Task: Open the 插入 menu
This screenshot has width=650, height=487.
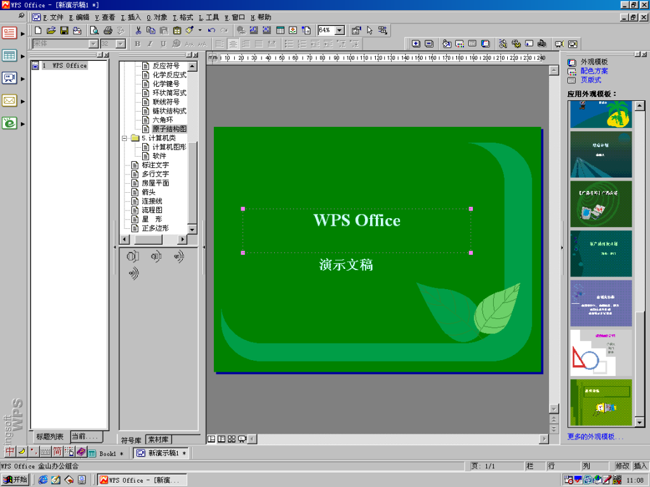Action: (131, 17)
